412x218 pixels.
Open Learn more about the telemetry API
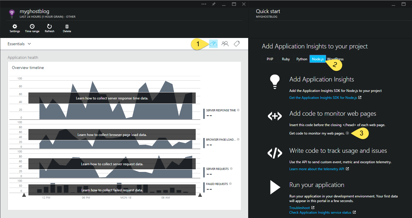317,169
